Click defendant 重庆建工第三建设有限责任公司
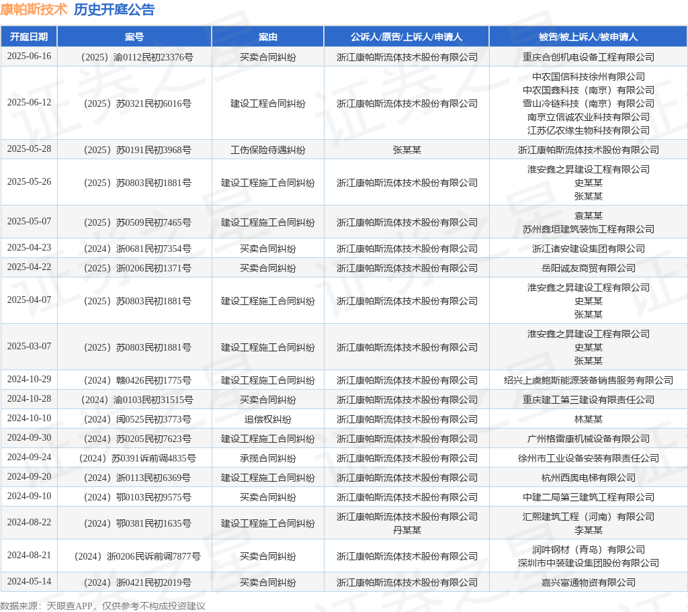The image size is (688, 612). (x=589, y=400)
